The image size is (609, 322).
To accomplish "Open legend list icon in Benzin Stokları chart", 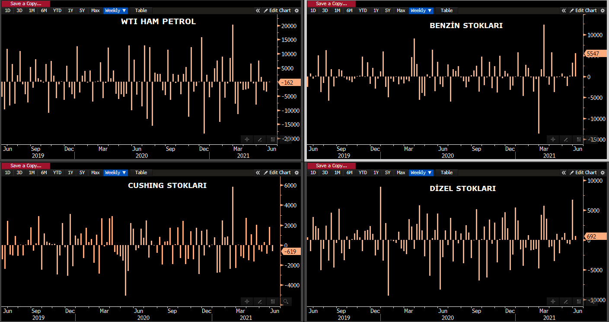I will (x=578, y=139).
